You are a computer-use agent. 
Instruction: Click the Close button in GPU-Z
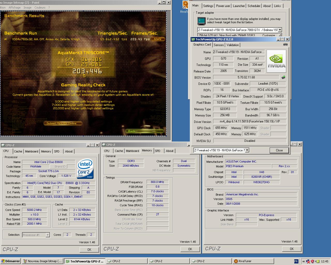click(279, 150)
